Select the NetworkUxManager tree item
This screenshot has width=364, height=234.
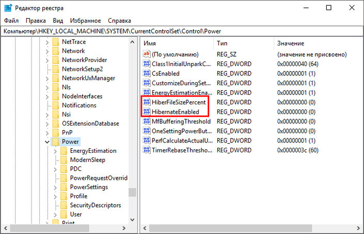[88, 78]
